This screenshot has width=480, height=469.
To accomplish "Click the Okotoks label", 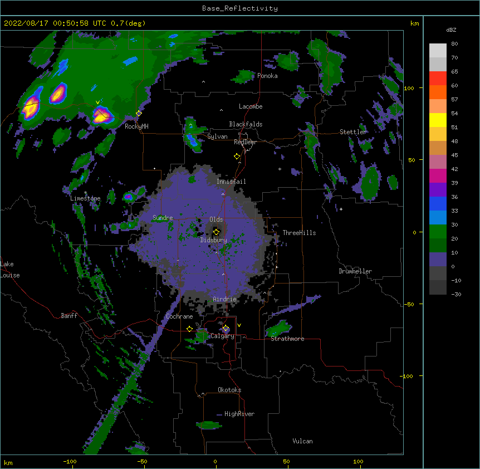I will (229, 390).
